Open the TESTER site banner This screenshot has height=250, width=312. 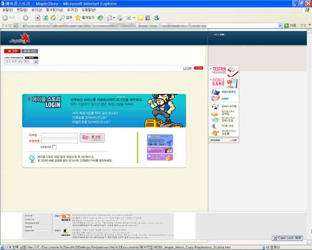click(x=224, y=72)
